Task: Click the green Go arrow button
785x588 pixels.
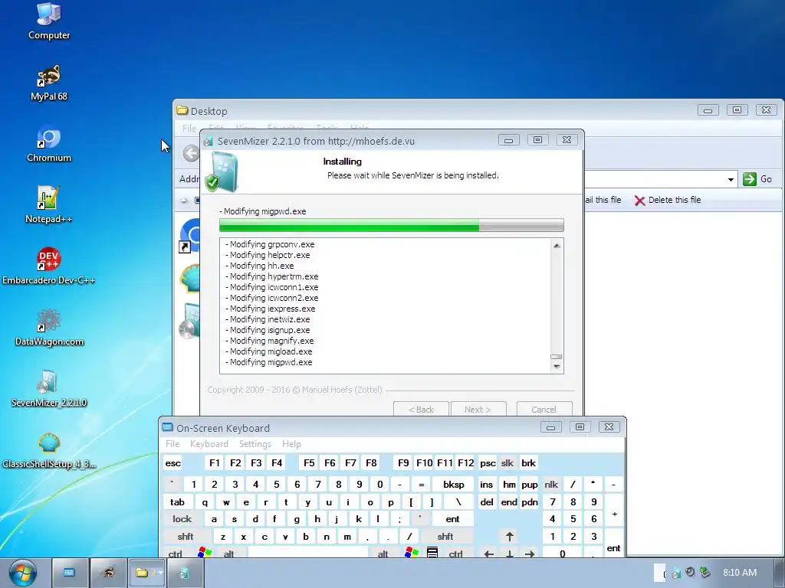Action: tap(750, 179)
